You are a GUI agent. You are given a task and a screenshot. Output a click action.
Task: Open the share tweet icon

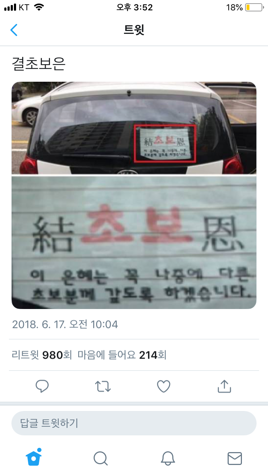coord(224,386)
